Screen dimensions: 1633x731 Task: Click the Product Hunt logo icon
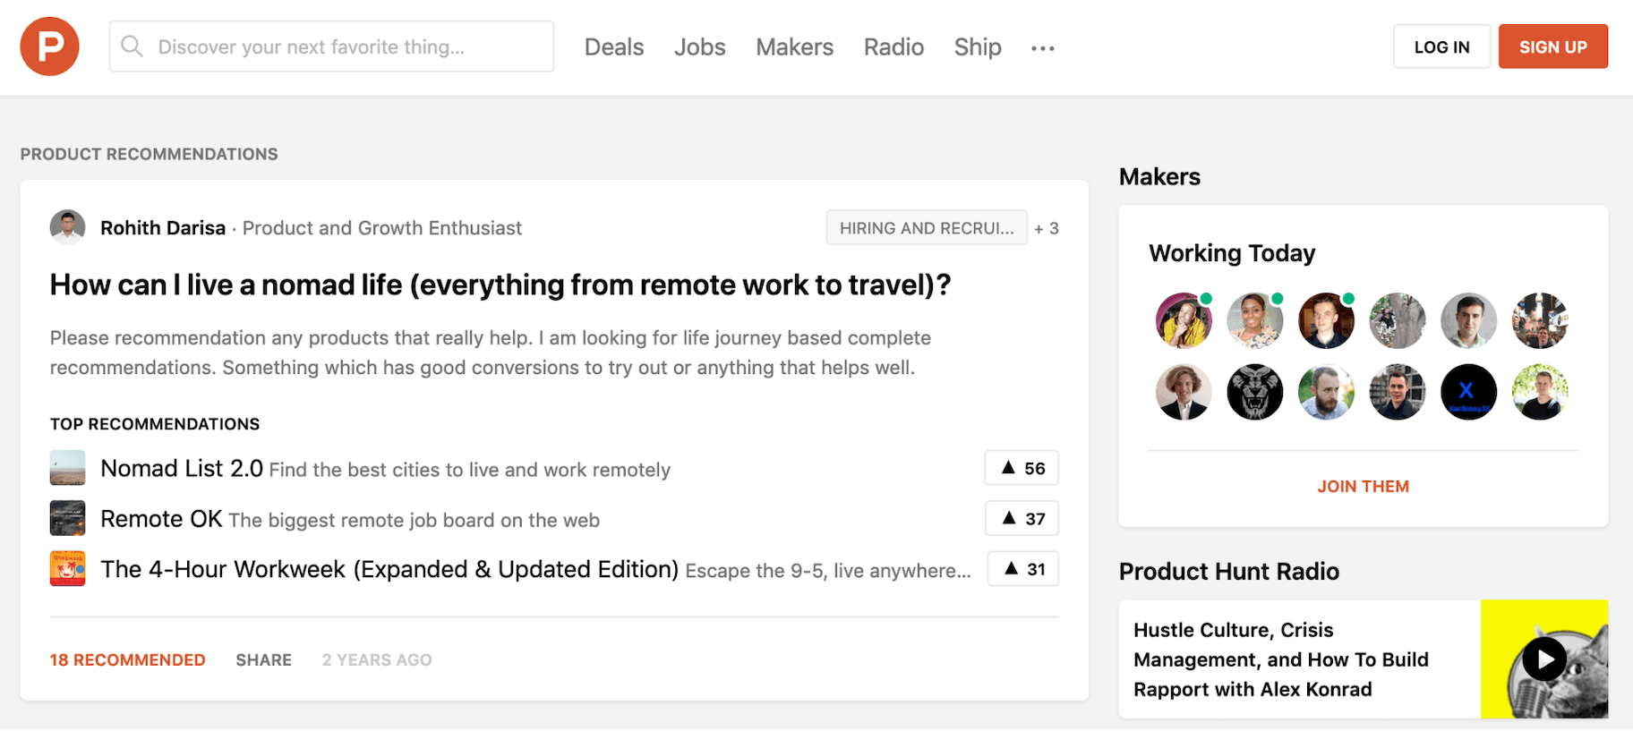49,47
